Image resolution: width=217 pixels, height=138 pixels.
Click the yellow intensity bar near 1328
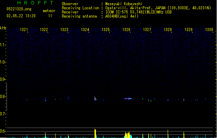[168, 134]
